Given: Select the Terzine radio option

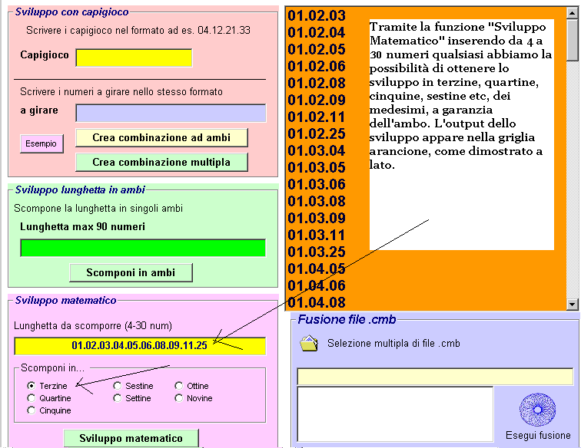Looking at the screenshot, I should [x=32, y=386].
